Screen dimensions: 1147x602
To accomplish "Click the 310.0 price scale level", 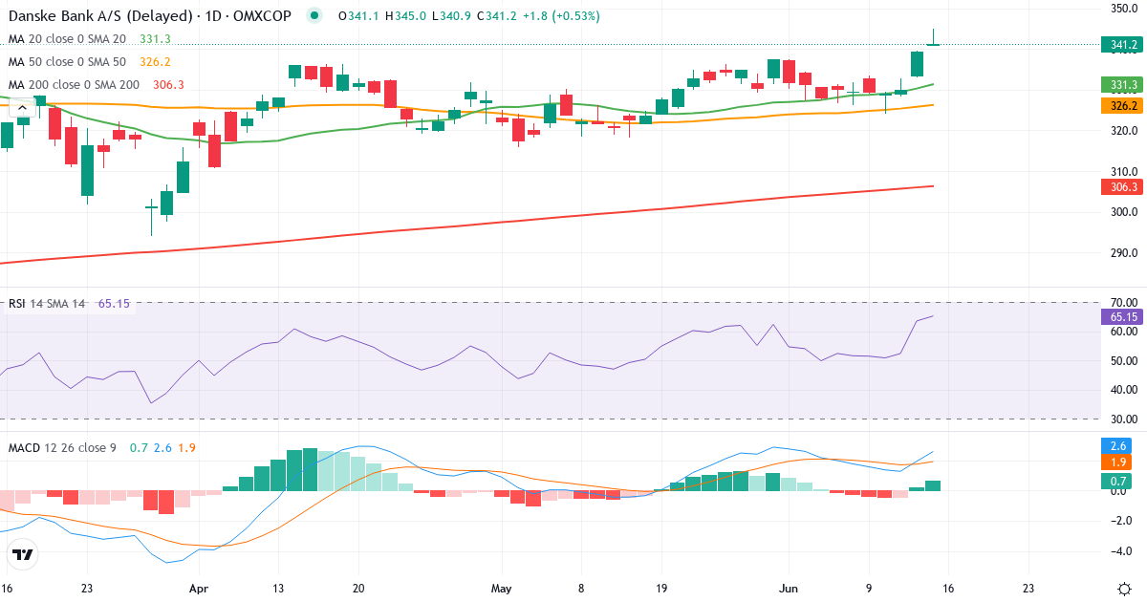I will 1123,172.
